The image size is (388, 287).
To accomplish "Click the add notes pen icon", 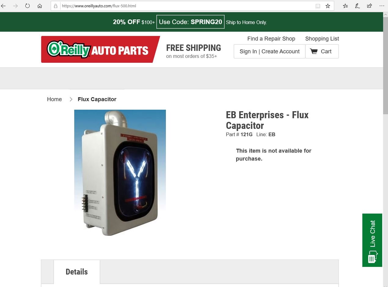I will [x=357, y=6].
